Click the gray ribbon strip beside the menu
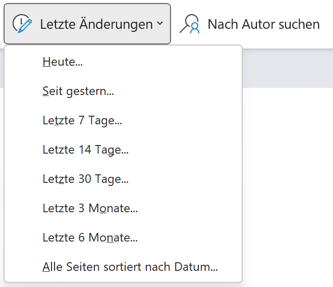The image size is (333, 287). pos(288,68)
